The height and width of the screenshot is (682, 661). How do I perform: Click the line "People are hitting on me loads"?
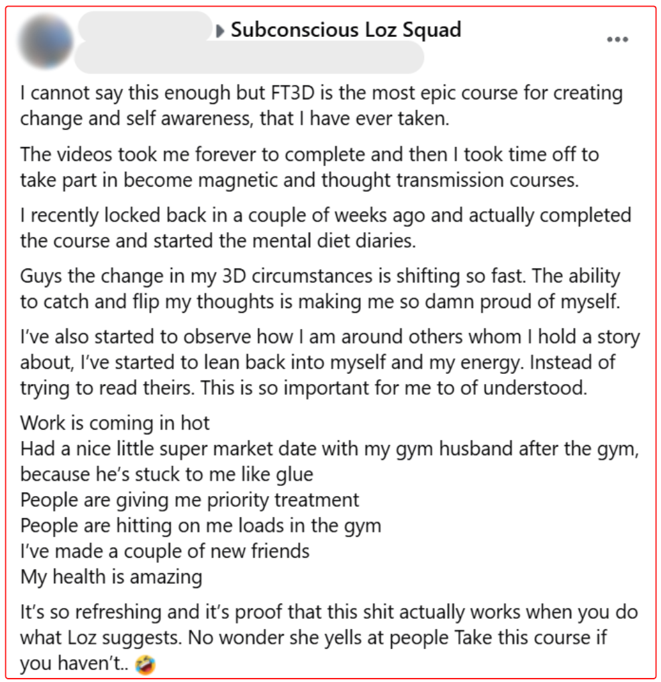click(x=201, y=525)
